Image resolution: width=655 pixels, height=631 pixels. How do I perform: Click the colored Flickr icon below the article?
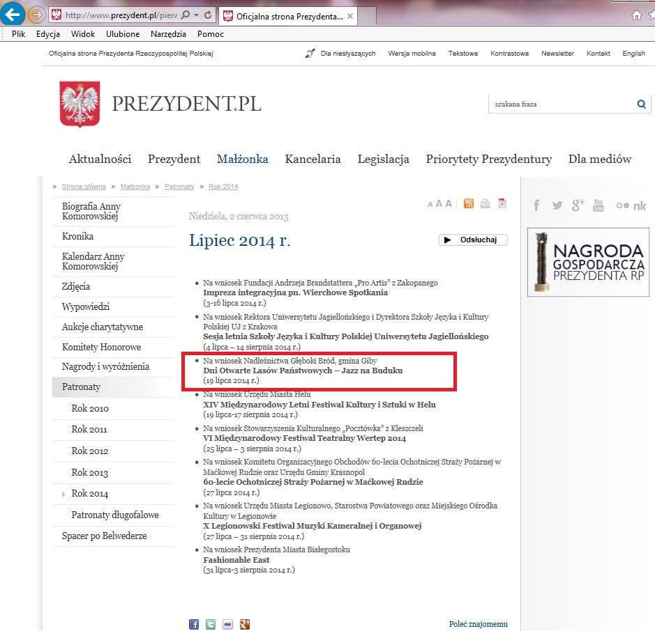pos(227,624)
